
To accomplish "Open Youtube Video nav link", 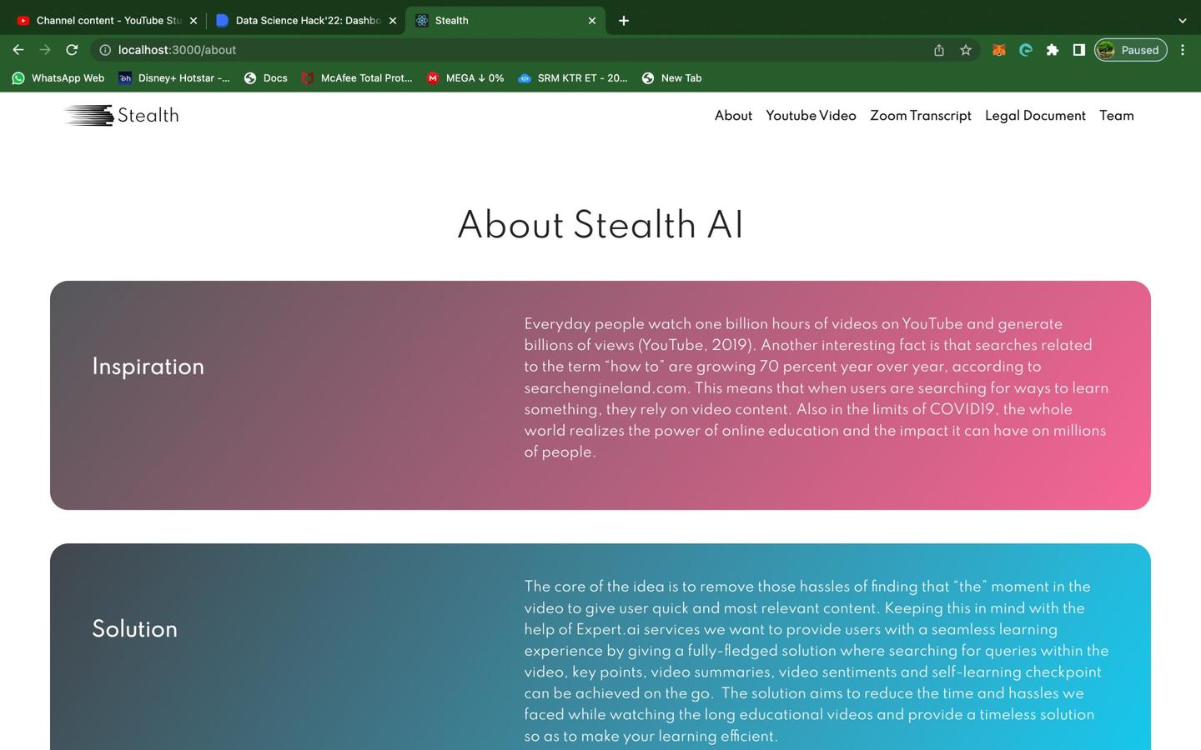I will coord(811,116).
